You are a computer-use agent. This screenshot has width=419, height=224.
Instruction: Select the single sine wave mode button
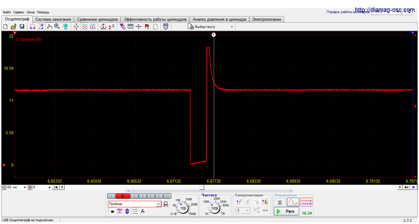pyautogui.click(x=293, y=202)
